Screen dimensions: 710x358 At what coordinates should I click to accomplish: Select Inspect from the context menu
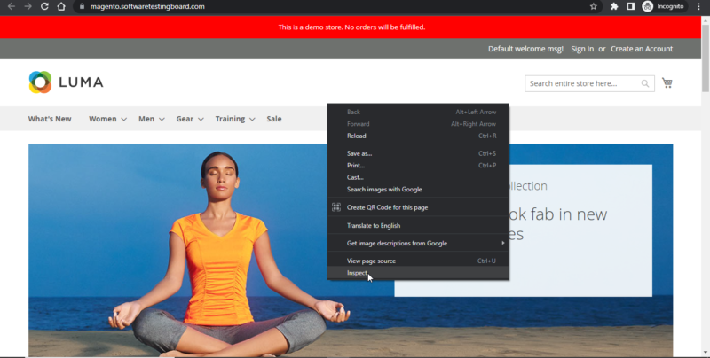click(x=357, y=273)
